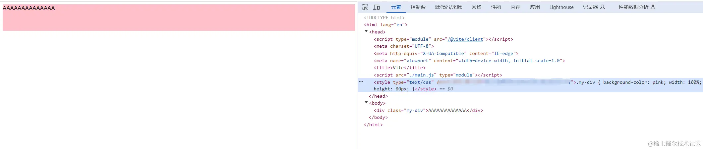703x149 pixels.
Task: Select the html lang="en" node
Action: [x=385, y=25]
